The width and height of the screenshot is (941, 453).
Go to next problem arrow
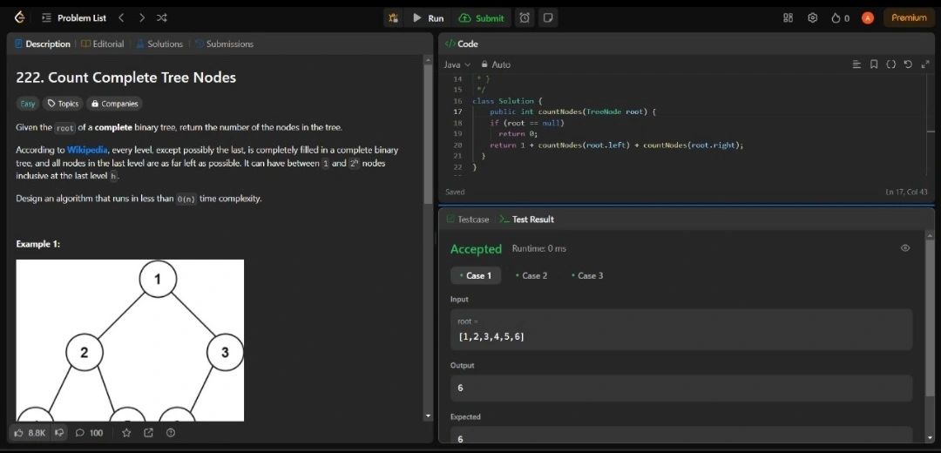(x=142, y=18)
